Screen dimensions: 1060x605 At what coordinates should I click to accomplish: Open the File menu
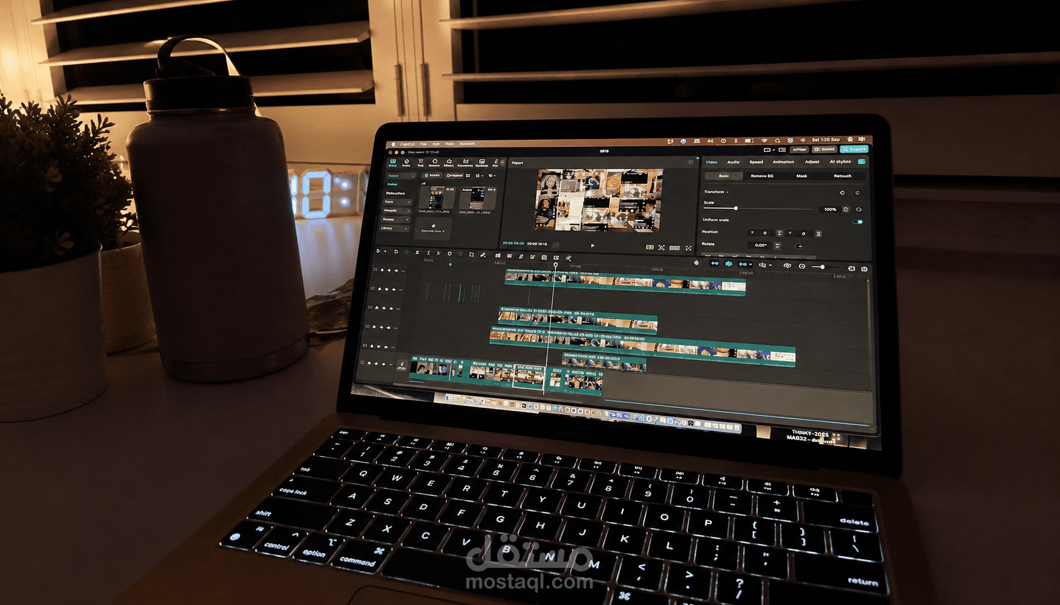pyautogui.click(x=423, y=144)
